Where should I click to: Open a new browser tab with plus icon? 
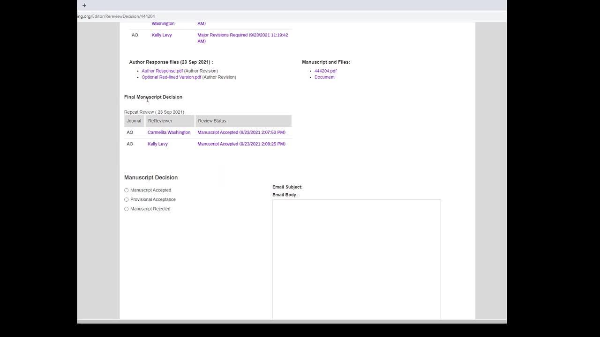tap(84, 5)
